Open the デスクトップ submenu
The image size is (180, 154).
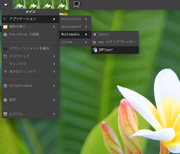[31, 56]
